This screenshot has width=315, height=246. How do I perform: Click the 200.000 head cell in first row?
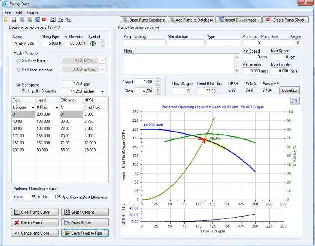[x=47, y=114]
